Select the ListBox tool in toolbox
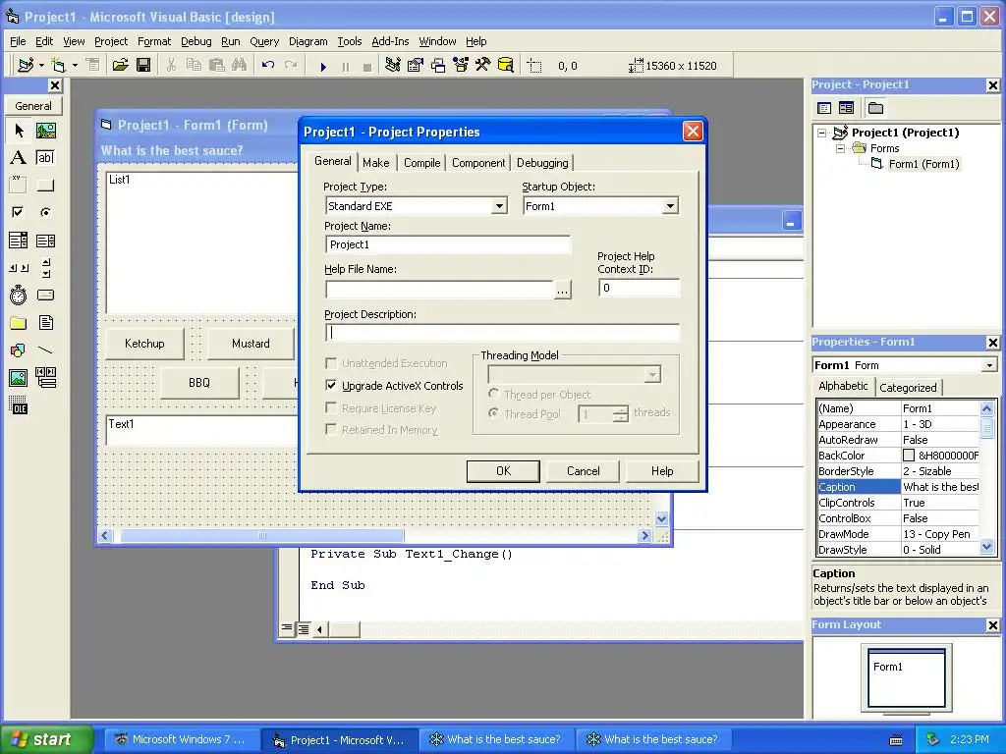Screen dimensions: 1006x754 click(45, 241)
